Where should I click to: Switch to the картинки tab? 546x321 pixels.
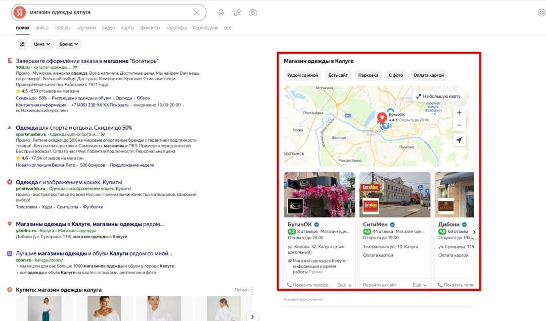pyautogui.click(x=86, y=28)
